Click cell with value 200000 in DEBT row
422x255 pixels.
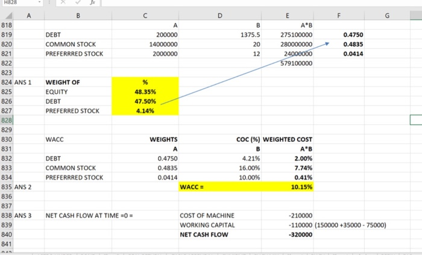pos(145,35)
